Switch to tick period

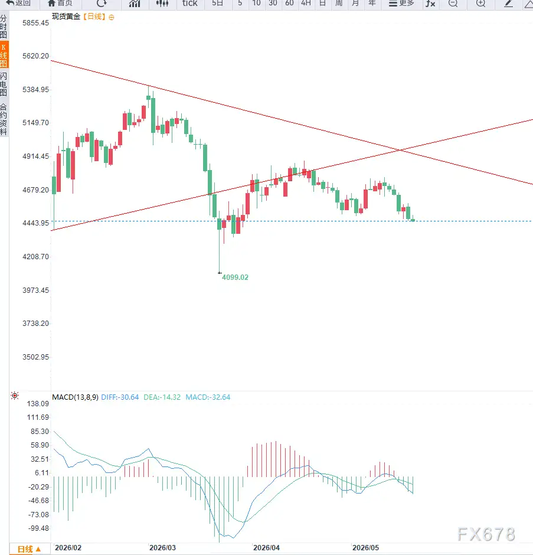click(x=189, y=3)
